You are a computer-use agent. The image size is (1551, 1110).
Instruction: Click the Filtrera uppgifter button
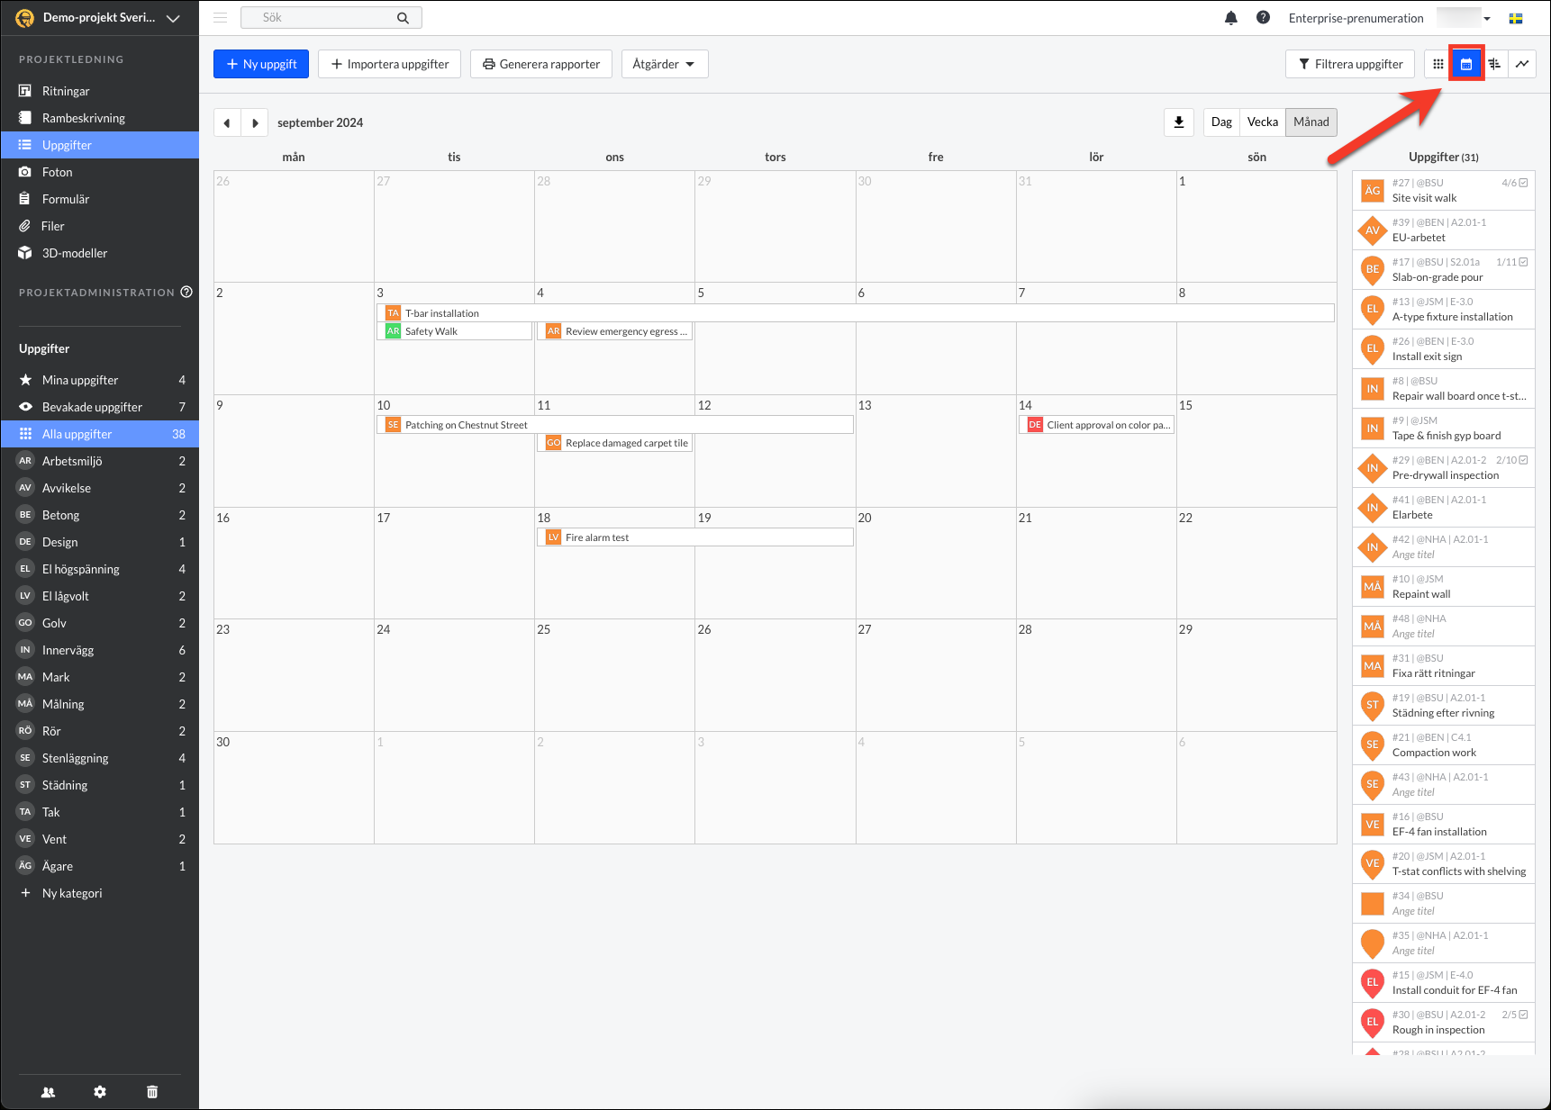(x=1349, y=64)
